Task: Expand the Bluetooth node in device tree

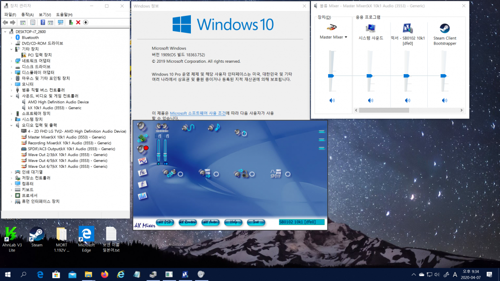Action: click(12, 37)
